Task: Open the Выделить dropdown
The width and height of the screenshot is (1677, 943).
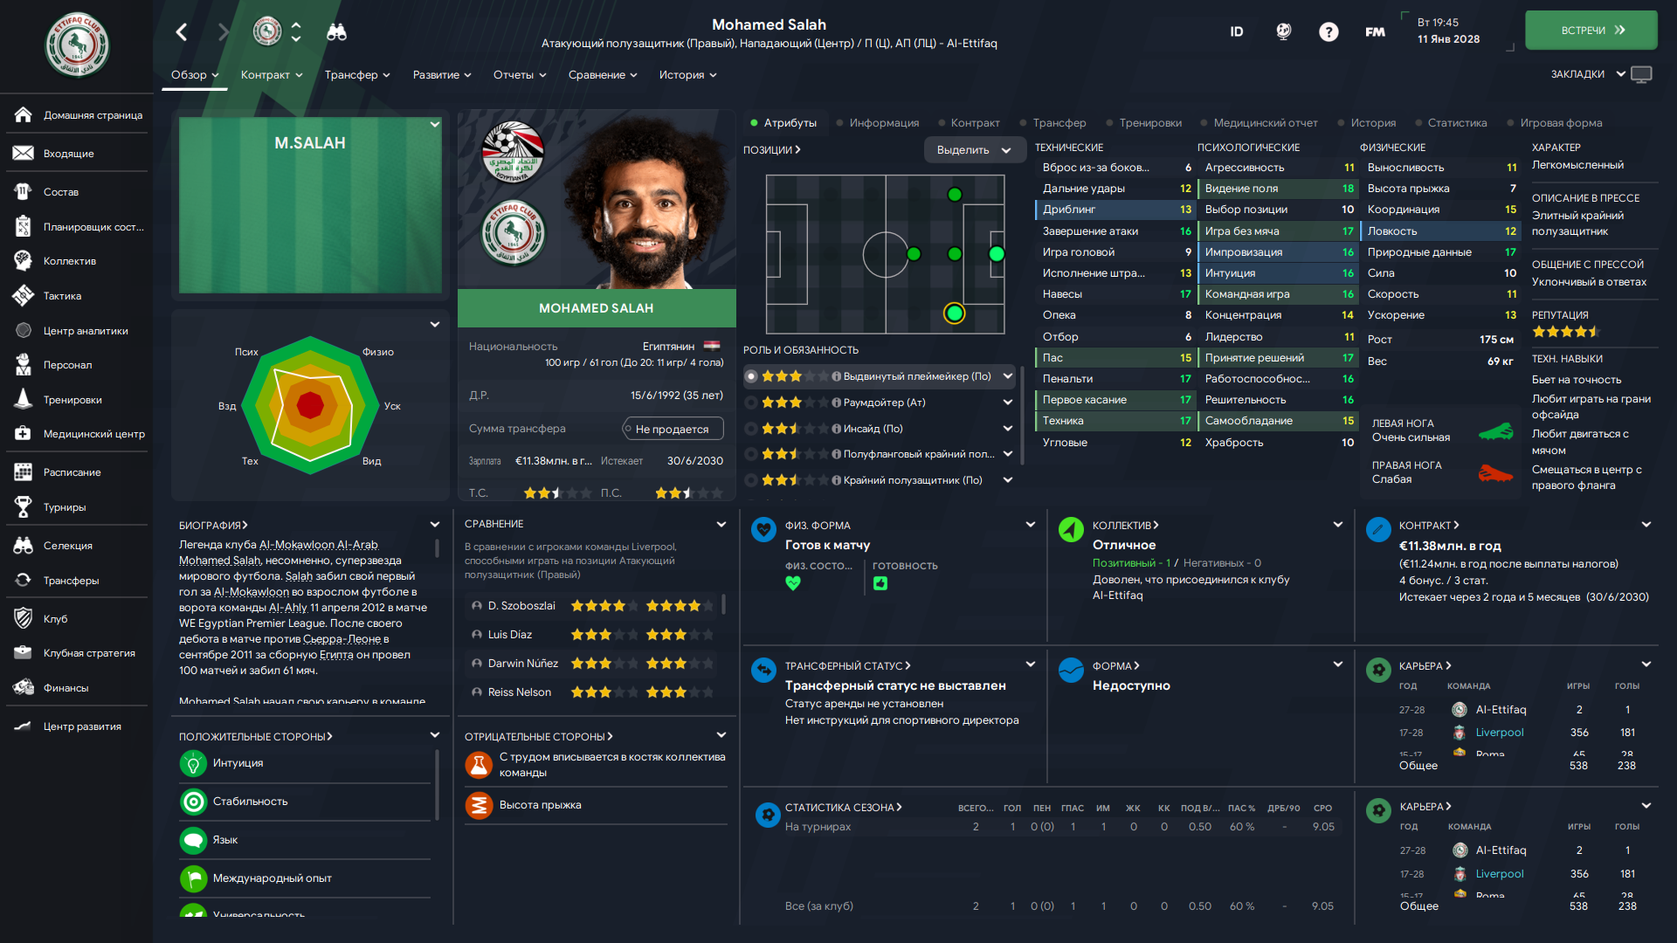Action: pyautogui.click(x=973, y=150)
